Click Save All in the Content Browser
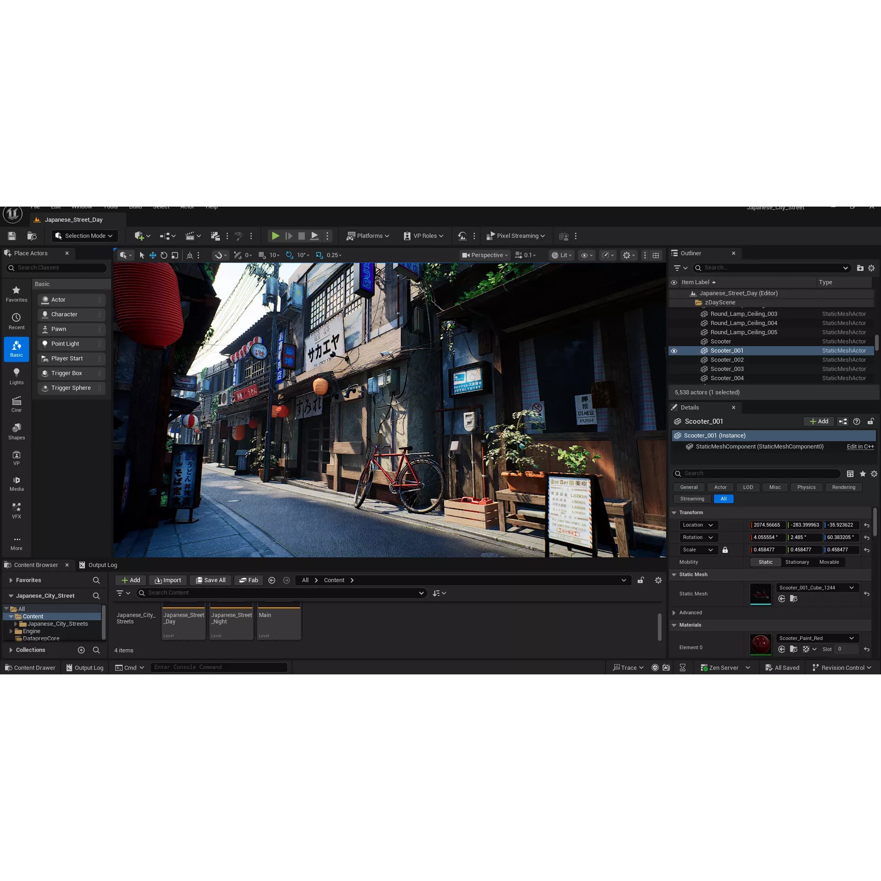This screenshot has width=881, height=881. [x=210, y=580]
